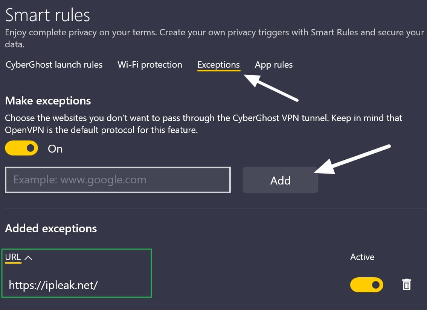Screen dimensions: 427x310
Task: Select the Exceptions tab
Action: (219, 65)
